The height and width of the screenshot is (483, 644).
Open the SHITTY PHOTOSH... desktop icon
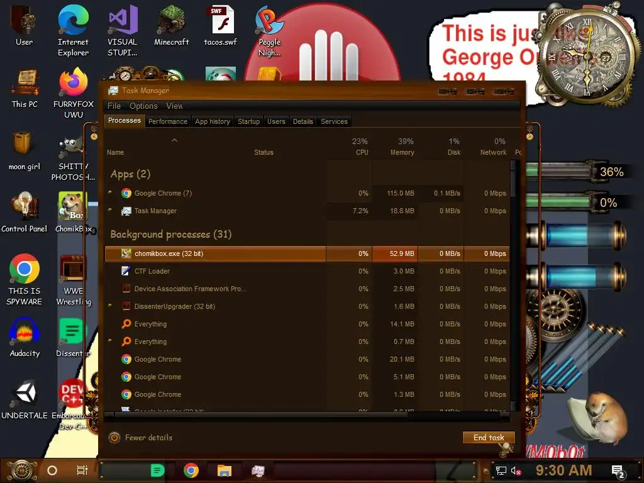73,159
